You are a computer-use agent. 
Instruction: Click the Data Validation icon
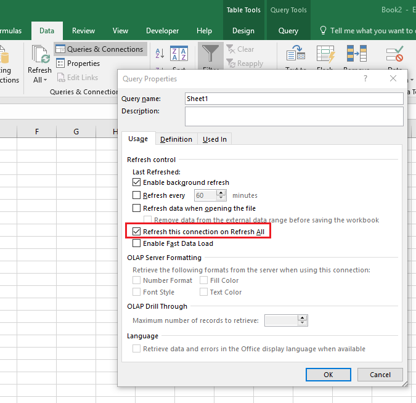click(395, 53)
